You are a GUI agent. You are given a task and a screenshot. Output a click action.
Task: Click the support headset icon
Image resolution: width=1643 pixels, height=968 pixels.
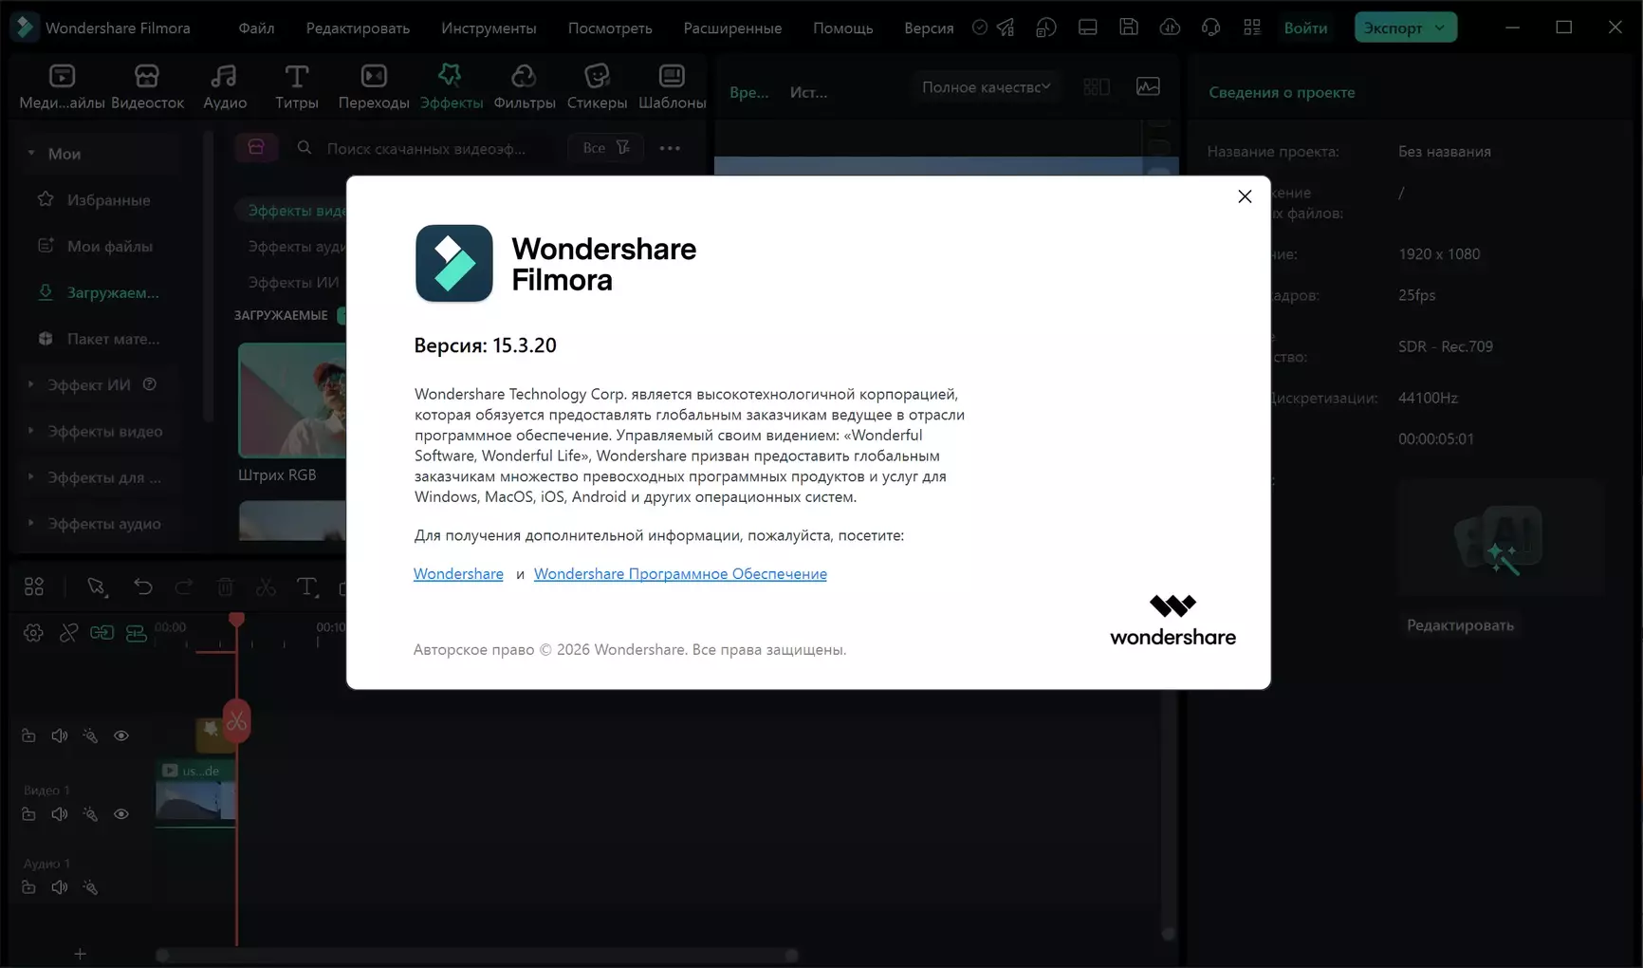click(1210, 28)
